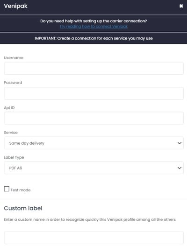Expand the Service chevron arrow

click(180, 143)
